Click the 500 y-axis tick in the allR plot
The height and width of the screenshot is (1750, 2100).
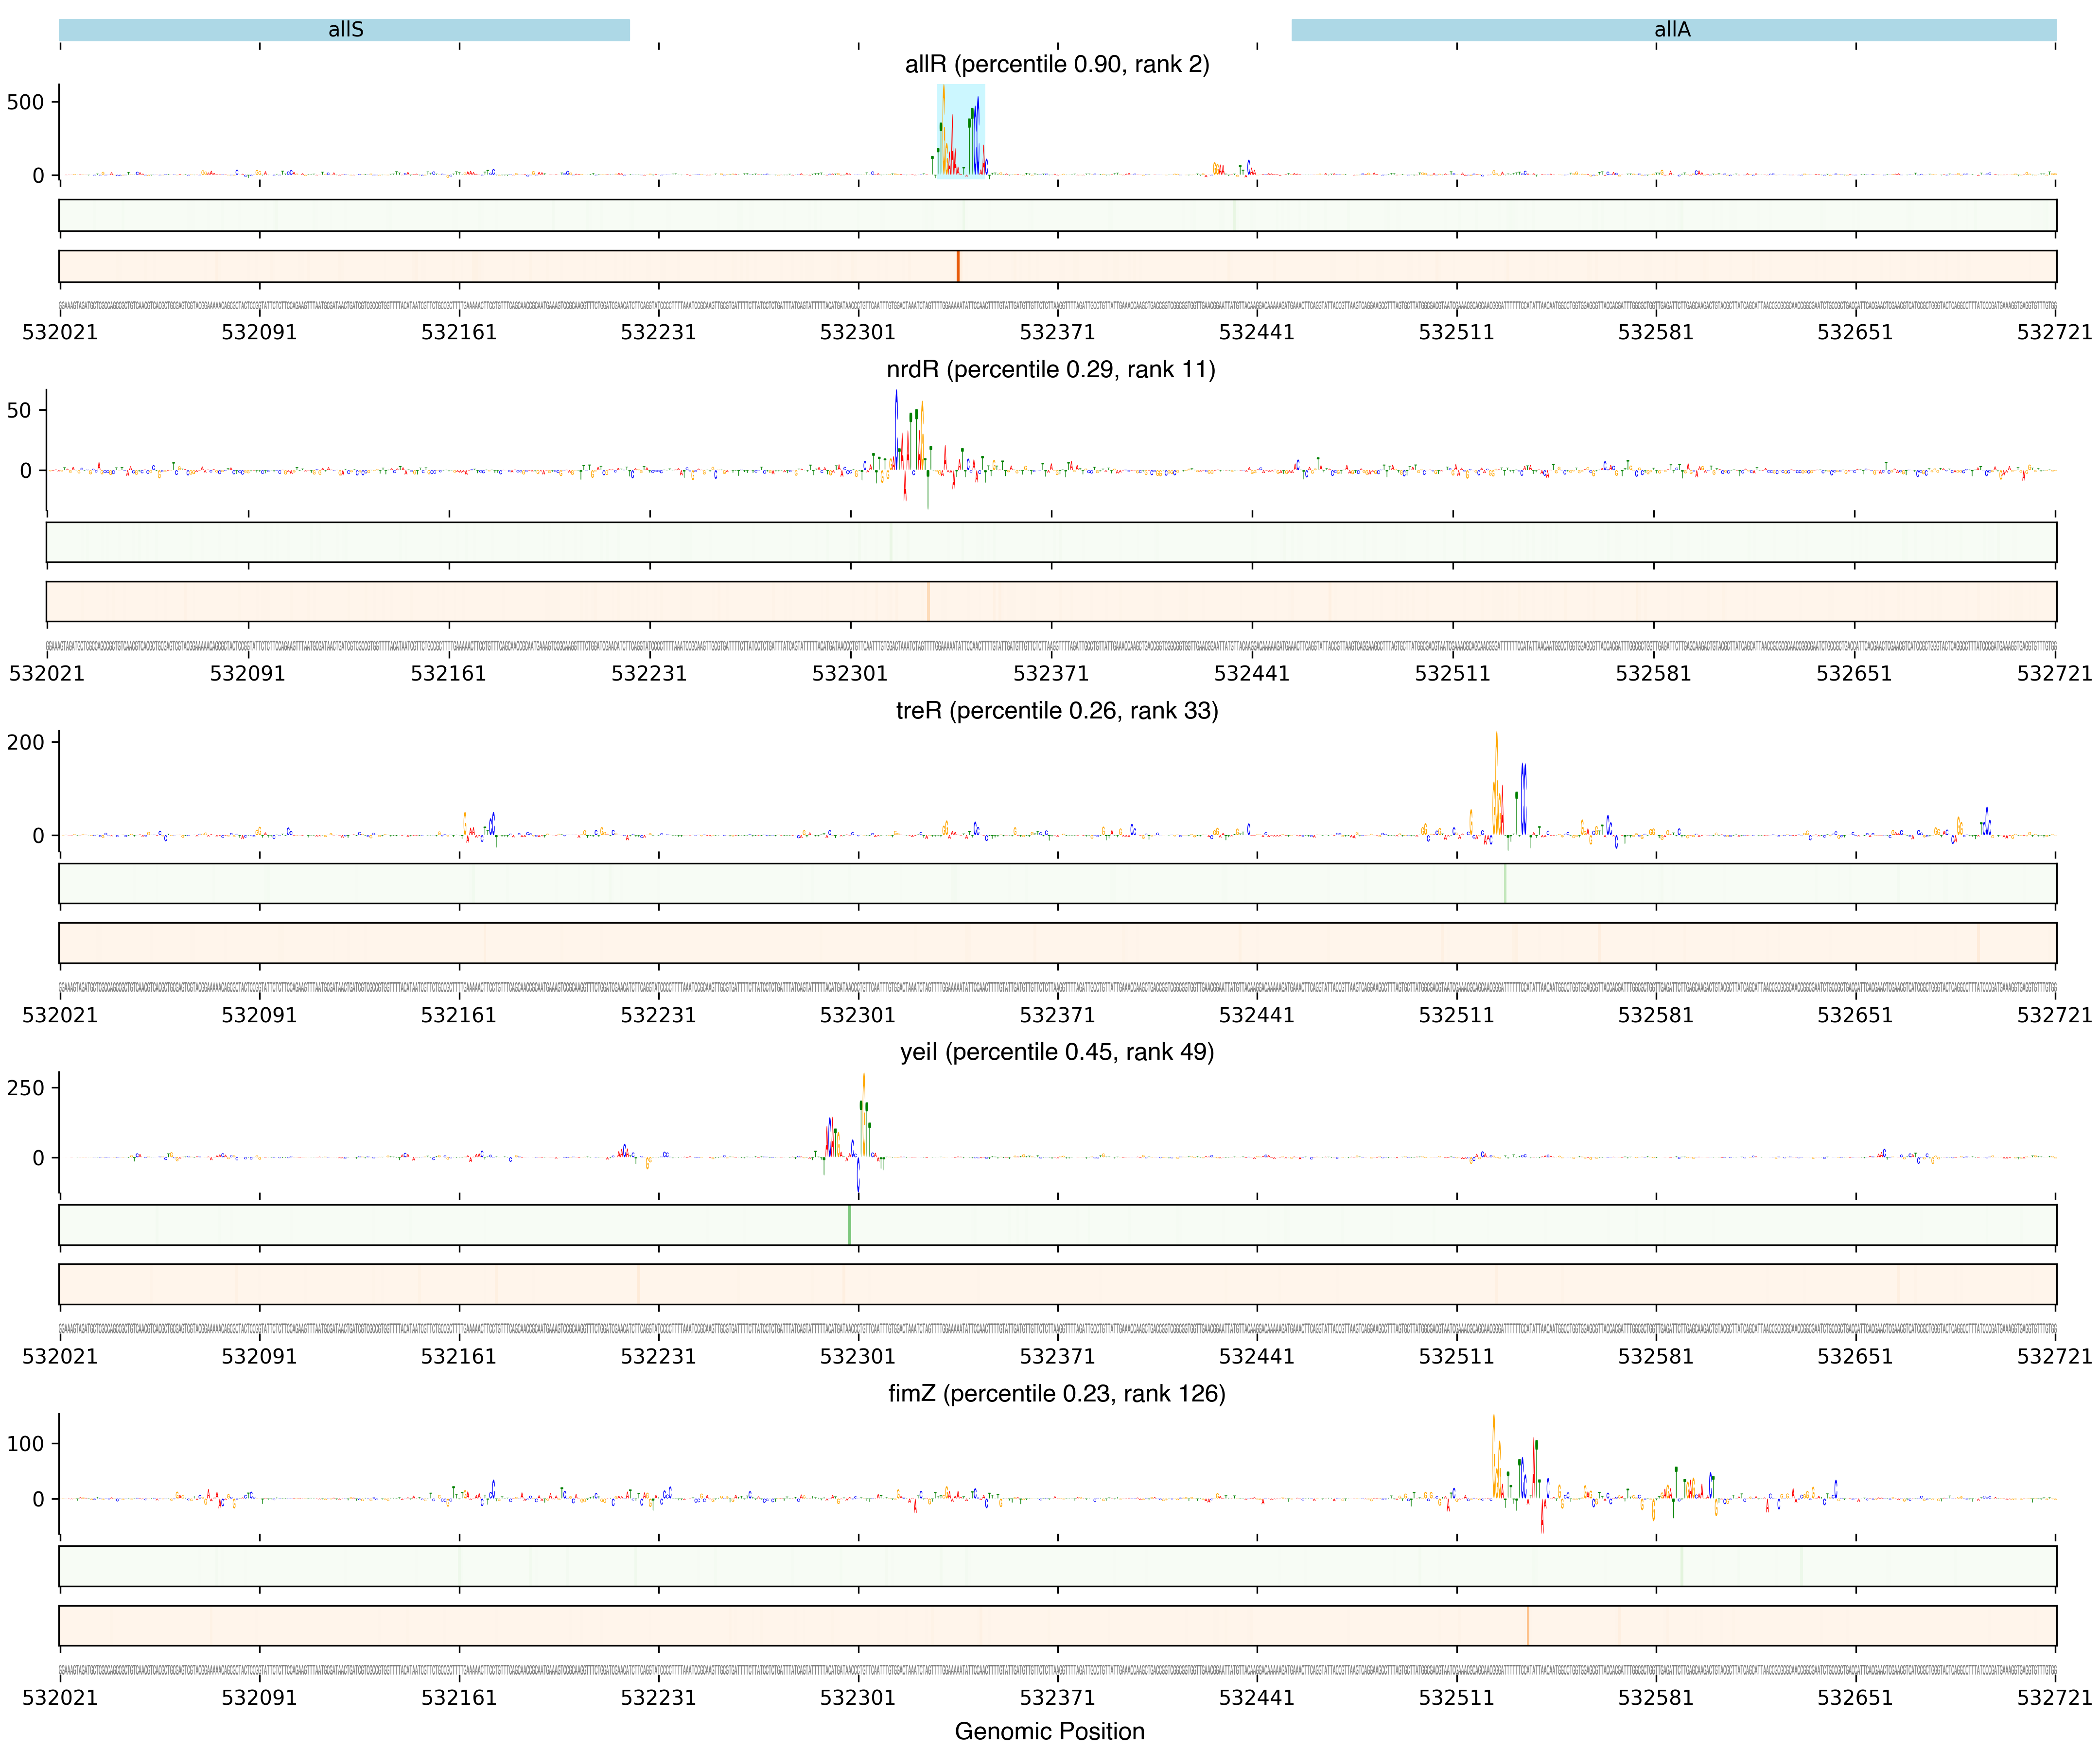coord(25,102)
